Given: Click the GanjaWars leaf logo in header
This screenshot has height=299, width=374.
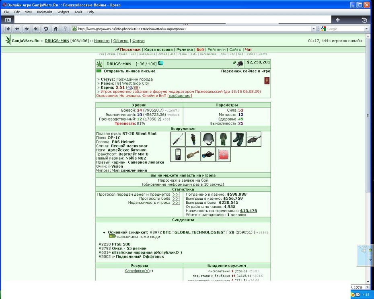Looking at the screenshot, I should click(8, 40).
